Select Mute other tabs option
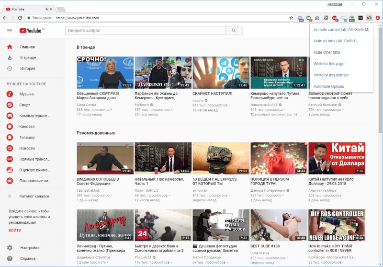The width and height of the screenshot is (383, 267). [x=327, y=52]
